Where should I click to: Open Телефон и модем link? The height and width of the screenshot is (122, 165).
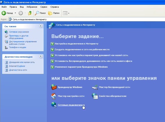[17, 47]
